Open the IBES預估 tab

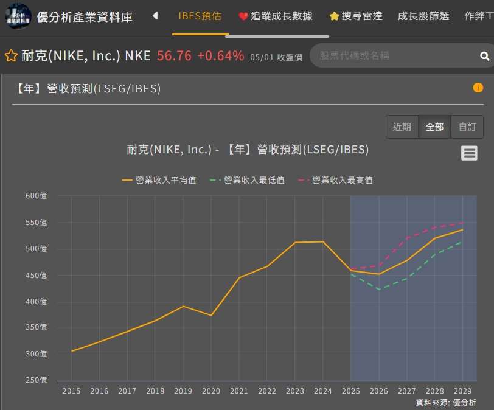(x=200, y=16)
